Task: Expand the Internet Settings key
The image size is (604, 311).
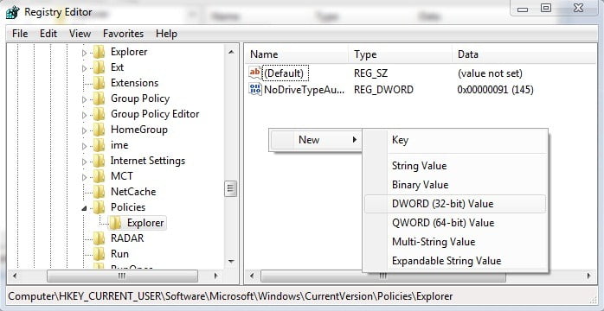Action: 84,162
